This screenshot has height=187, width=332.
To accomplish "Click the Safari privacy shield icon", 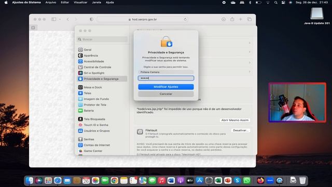I will click(x=91, y=19).
